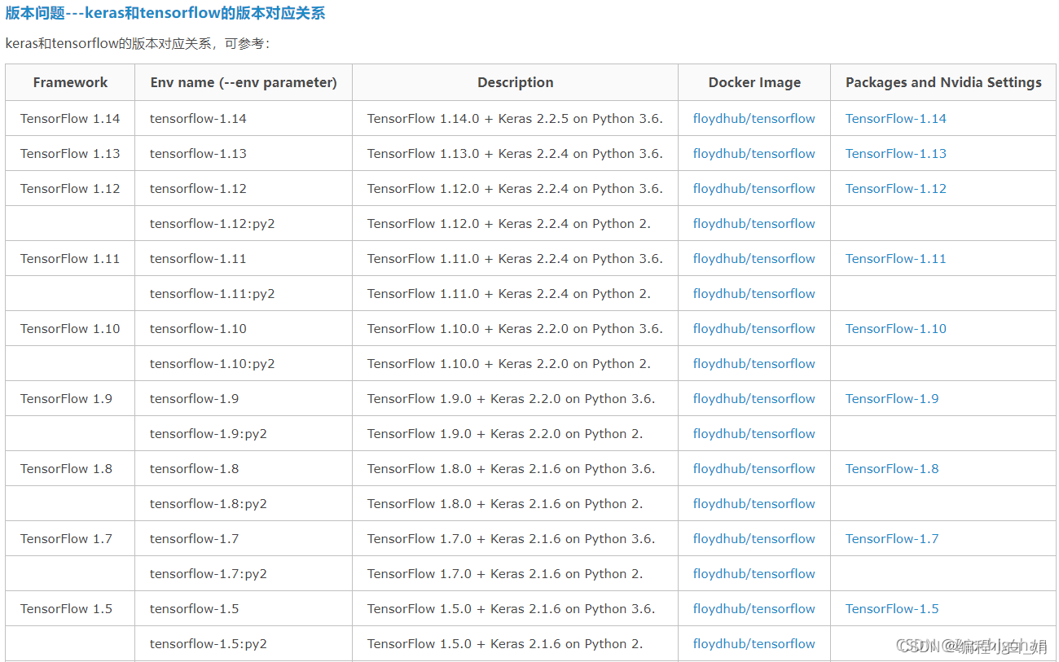The image size is (1059, 662).
Task: Click description 'TensorFlow 1.12.0 + Keras 2.2.4 on Python 2.'
Action: click(509, 224)
